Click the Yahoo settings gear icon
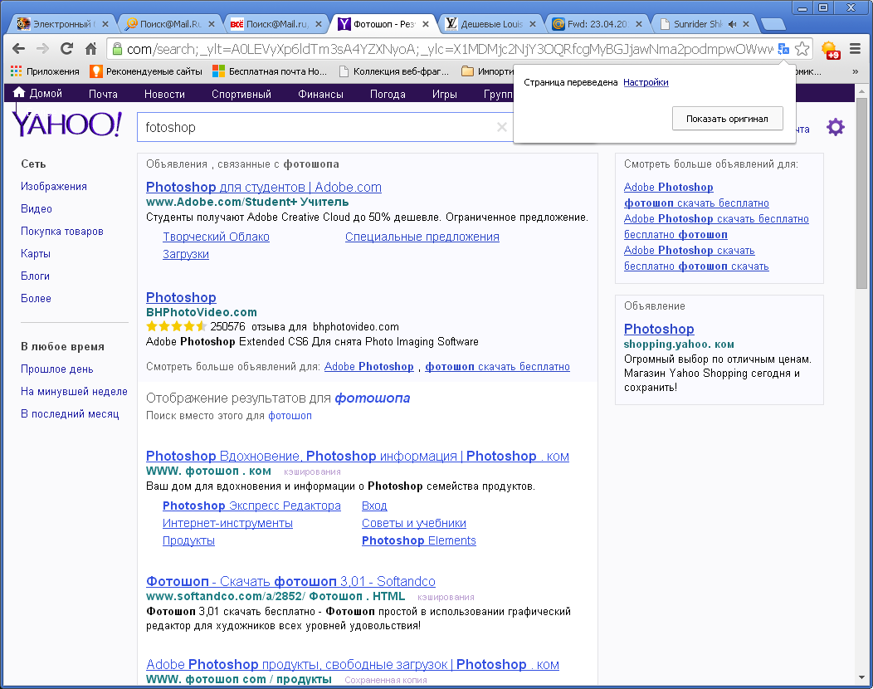Viewport: 873px width, 689px height. click(x=835, y=127)
